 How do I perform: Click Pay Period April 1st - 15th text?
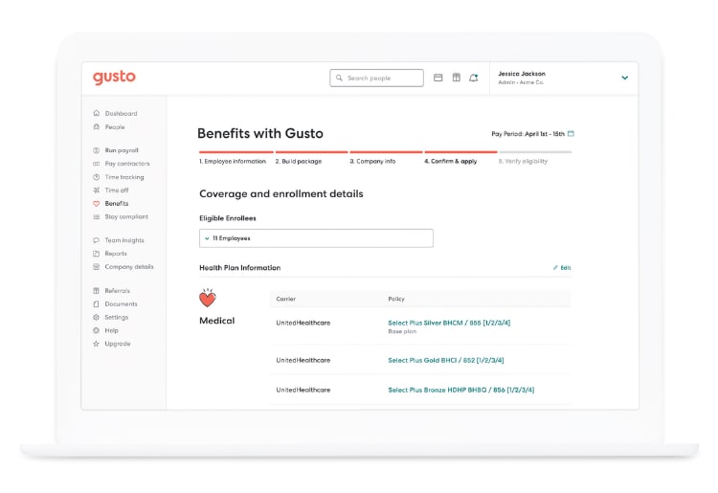tap(527, 134)
